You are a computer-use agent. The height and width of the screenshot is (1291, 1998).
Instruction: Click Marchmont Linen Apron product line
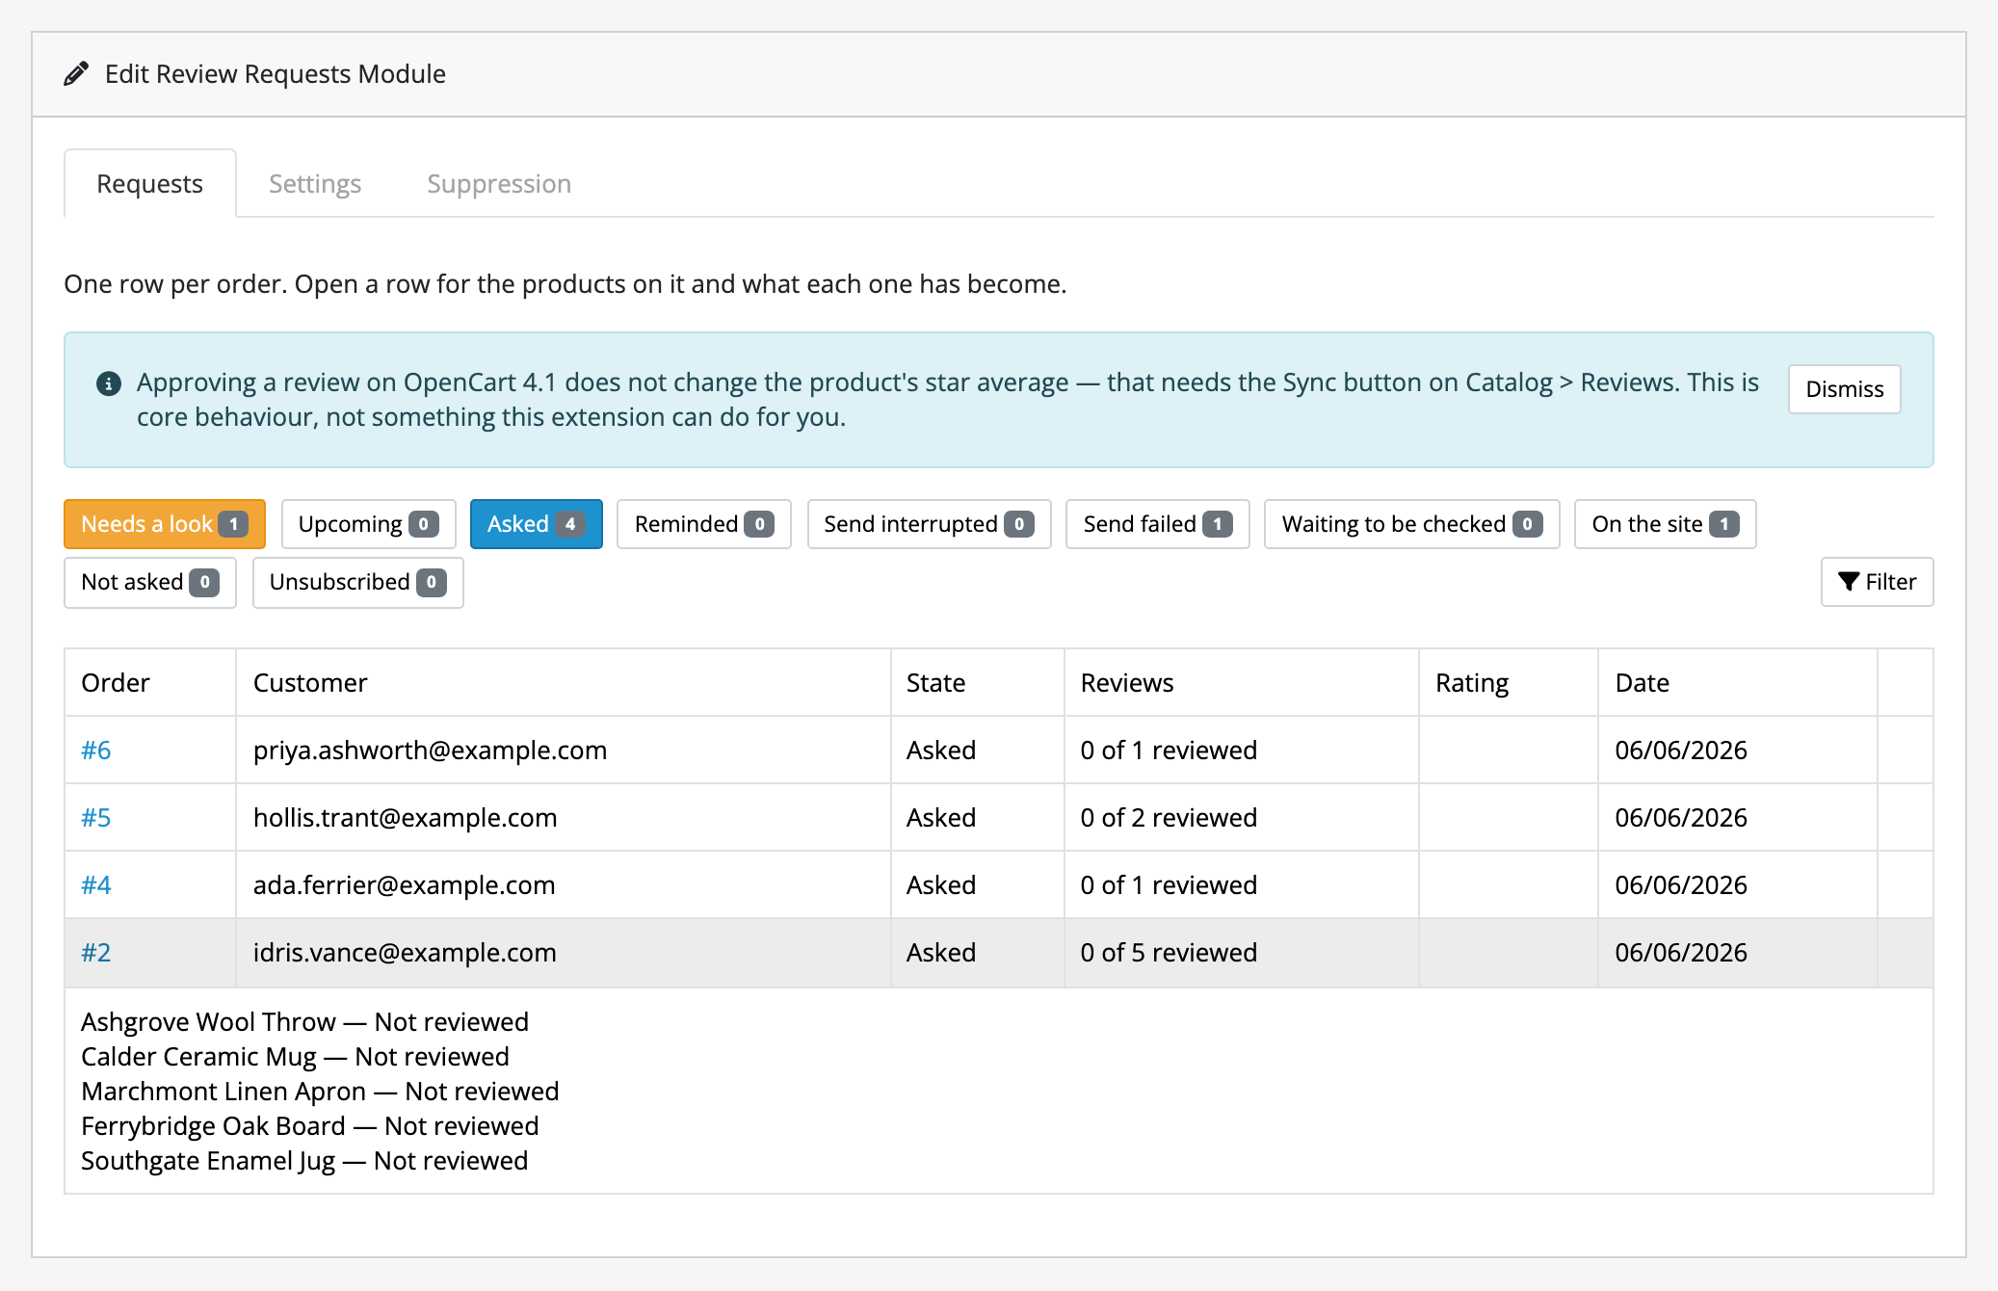[321, 1091]
